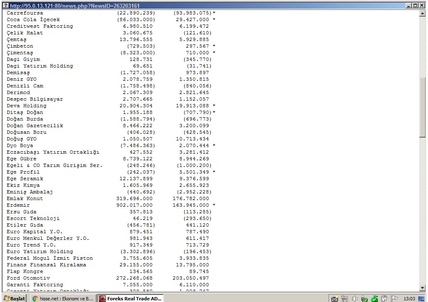Select Euro Menkul Değerler Y.O. in the list
Viewport: 428px width, 302px height.
(48, 238)
